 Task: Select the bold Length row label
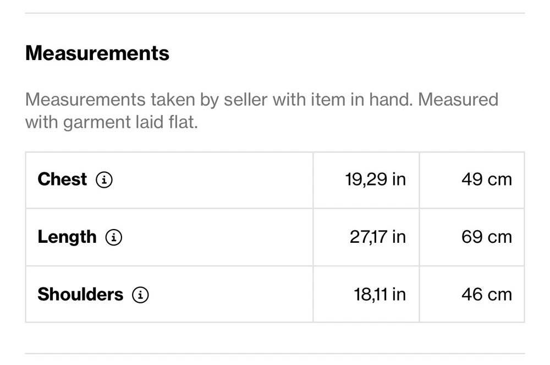click(67, 237)
